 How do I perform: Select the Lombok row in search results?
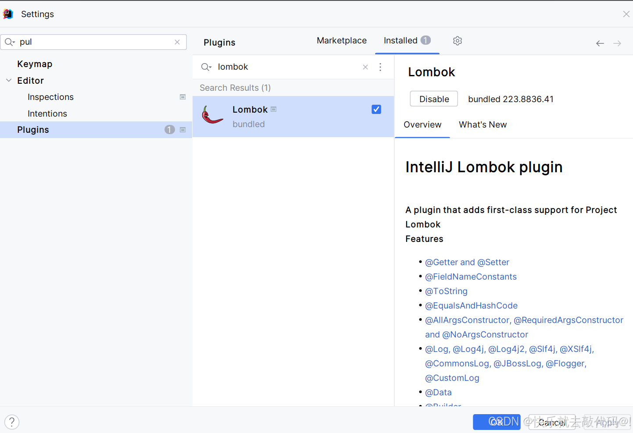tap(293, 117)
